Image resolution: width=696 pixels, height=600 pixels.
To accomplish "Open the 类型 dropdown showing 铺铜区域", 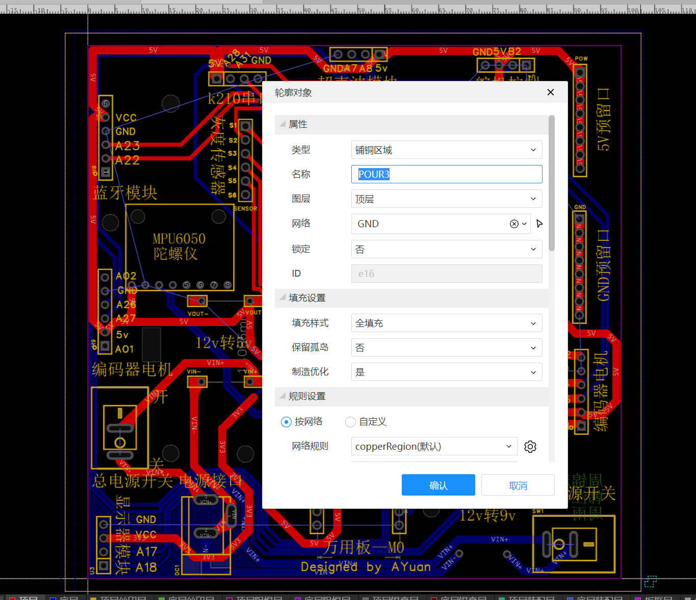I will (446, 150).
